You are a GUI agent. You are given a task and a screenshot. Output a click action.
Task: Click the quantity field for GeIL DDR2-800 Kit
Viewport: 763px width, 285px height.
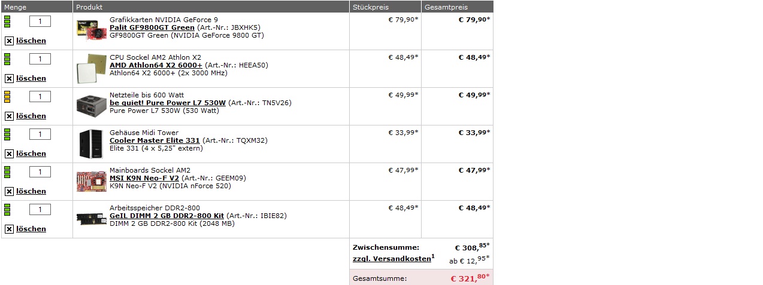(x=40, y=210)
